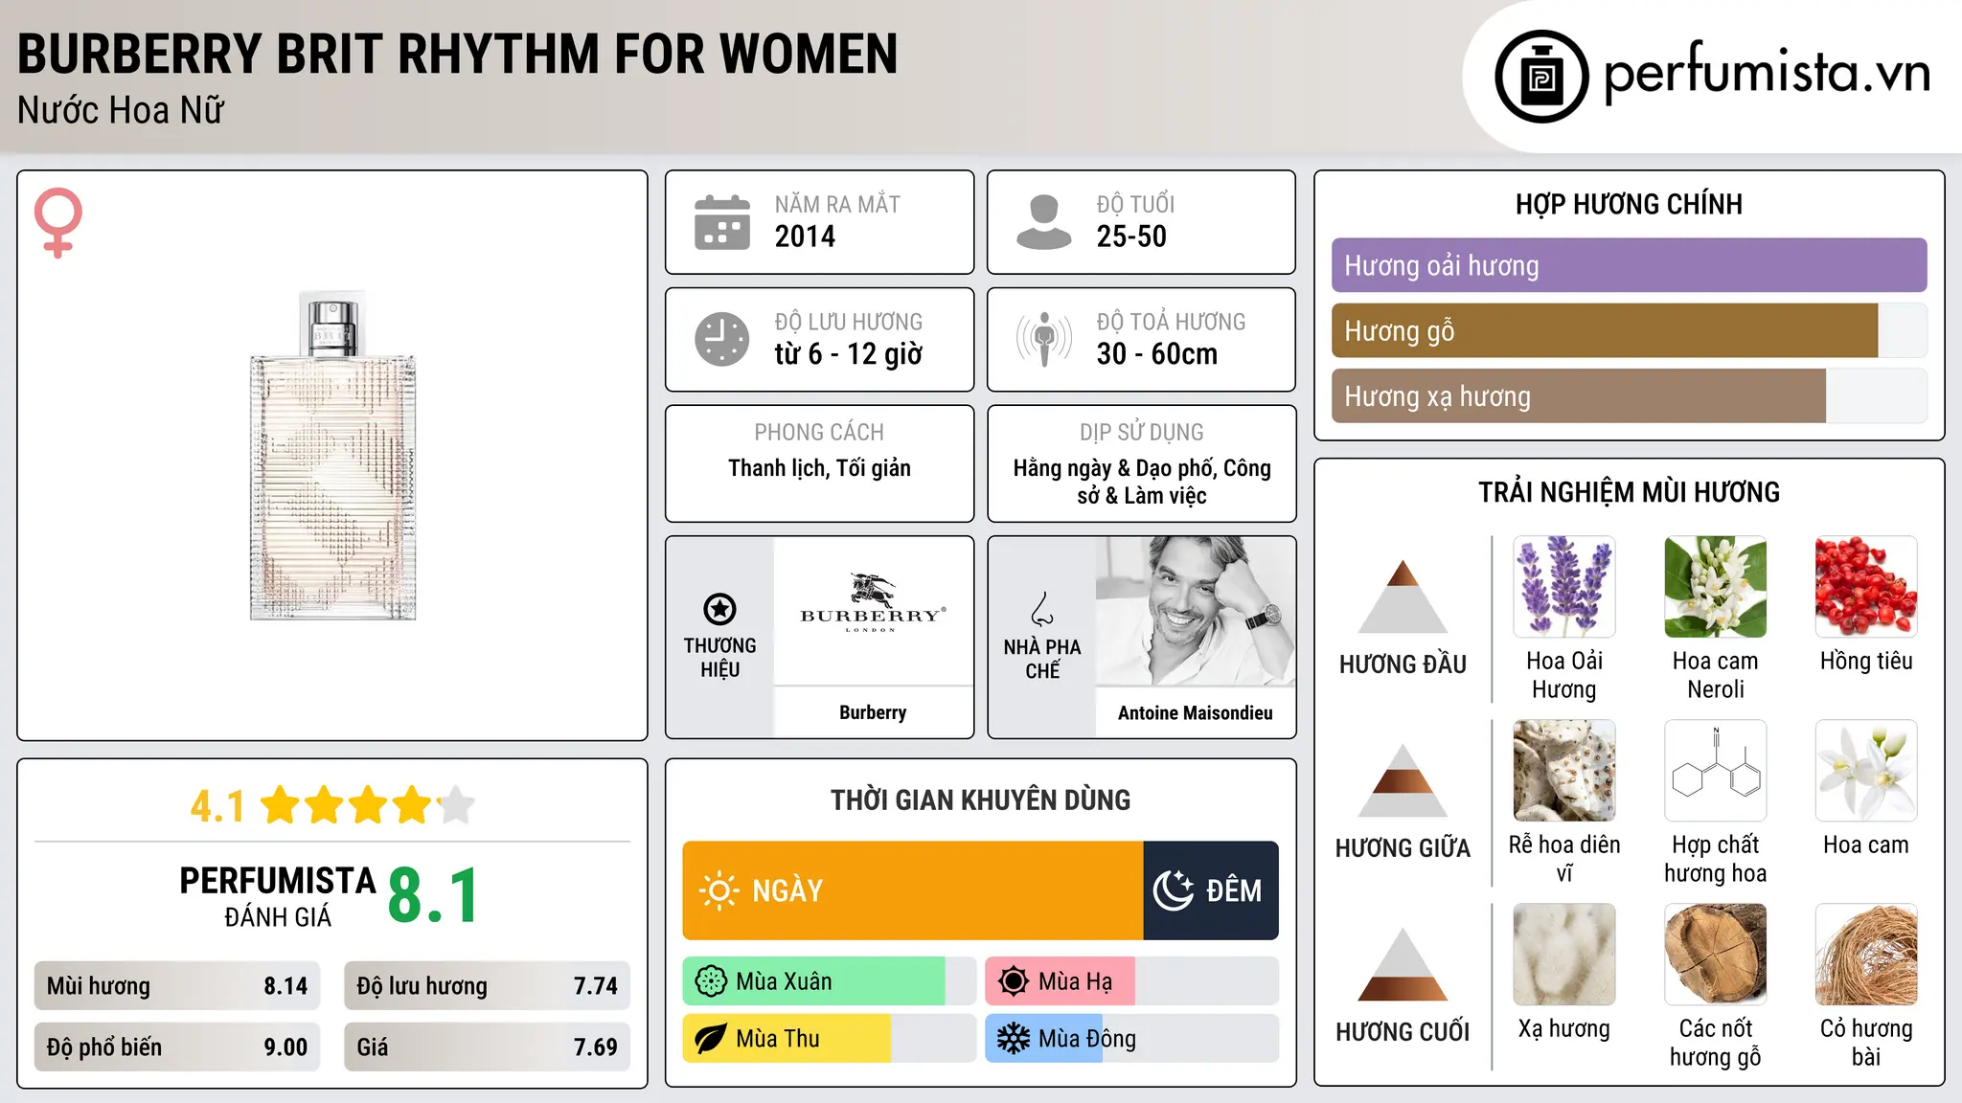
Task: Click the person icon beside age range
Action: (x=1043, y=222)
